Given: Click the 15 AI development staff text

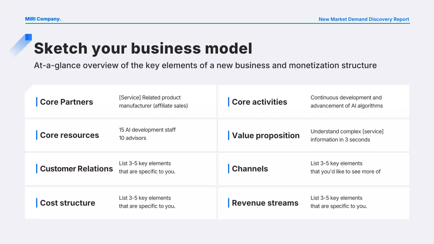Looking at the screenshot, I should tap(147, 130).
